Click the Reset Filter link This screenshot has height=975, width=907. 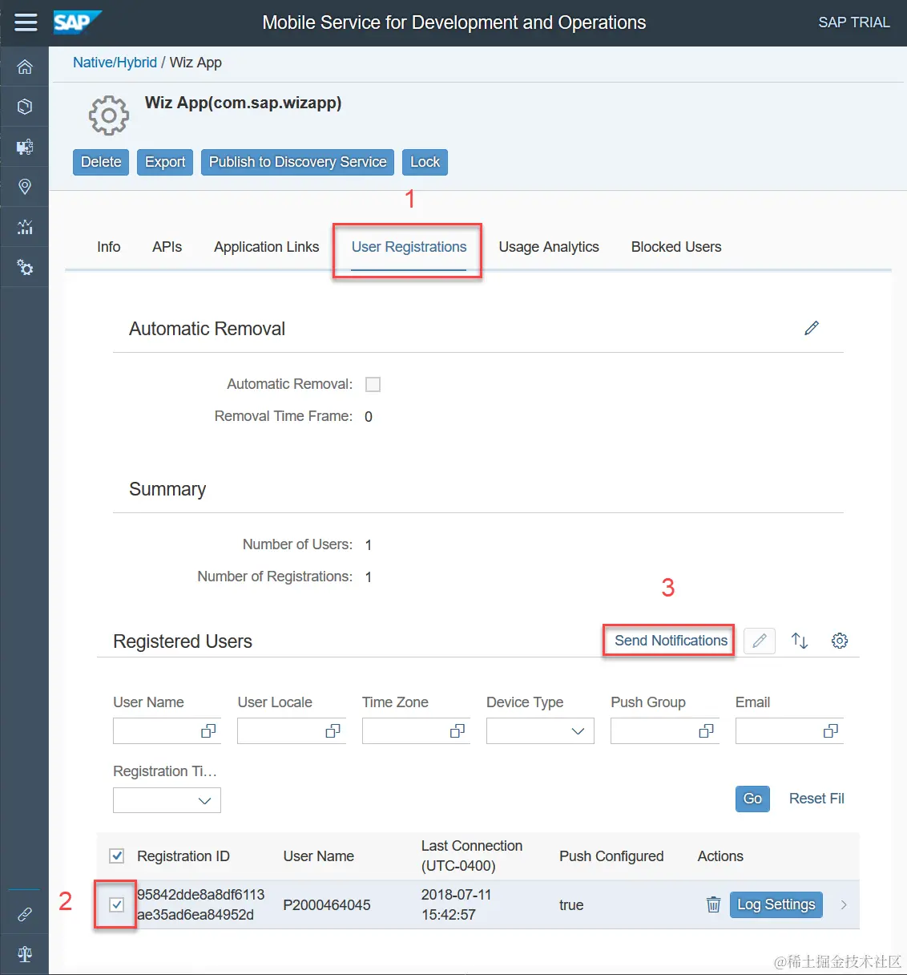(816, 799)
